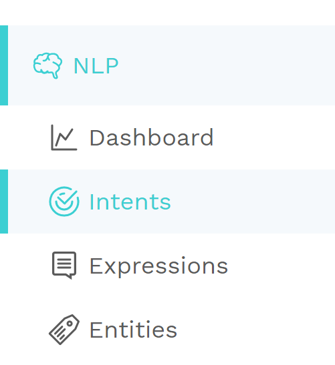This screenshot has width=335, height=365.
Task: Open the NLP section label
Action: click(96, 66)
